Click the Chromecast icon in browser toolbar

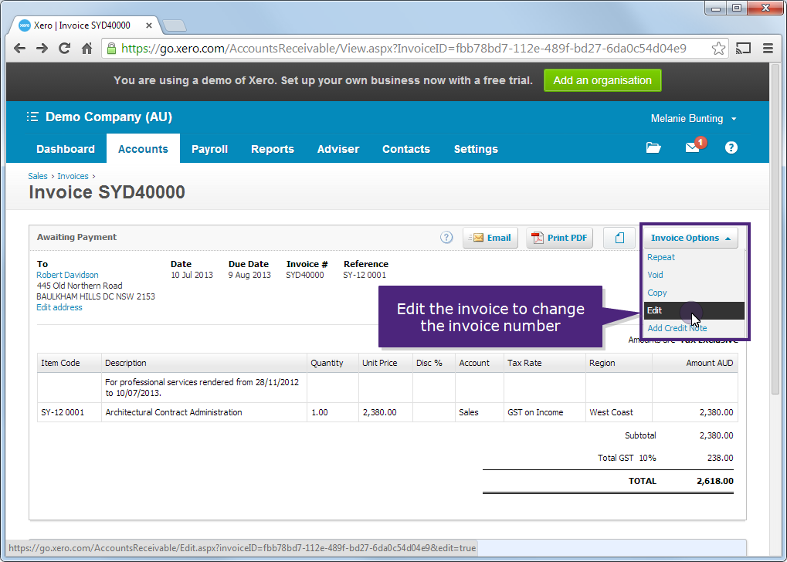click(x=742, y=47)
